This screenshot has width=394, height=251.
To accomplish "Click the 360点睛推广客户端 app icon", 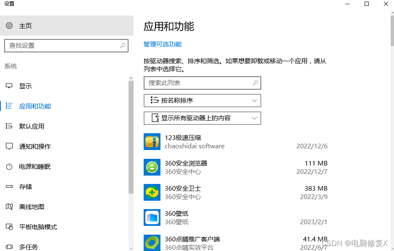I will coord(152,243).
